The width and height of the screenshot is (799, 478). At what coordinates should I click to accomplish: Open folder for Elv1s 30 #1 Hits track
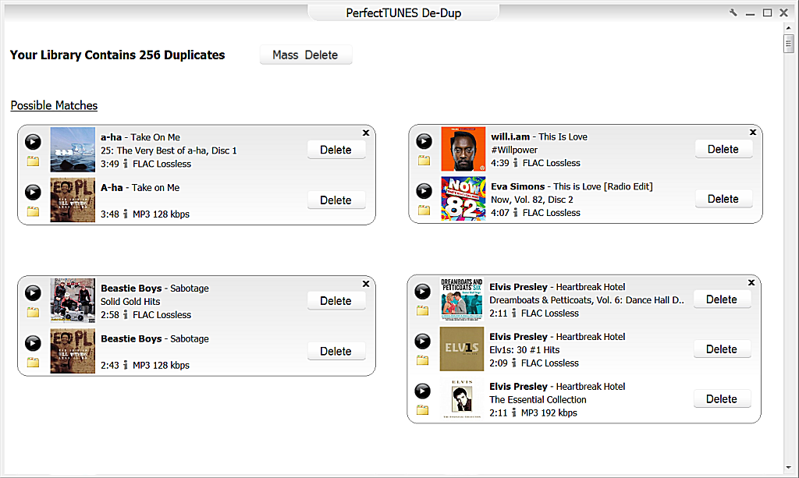pyautogui.click(x=422, y=360)
